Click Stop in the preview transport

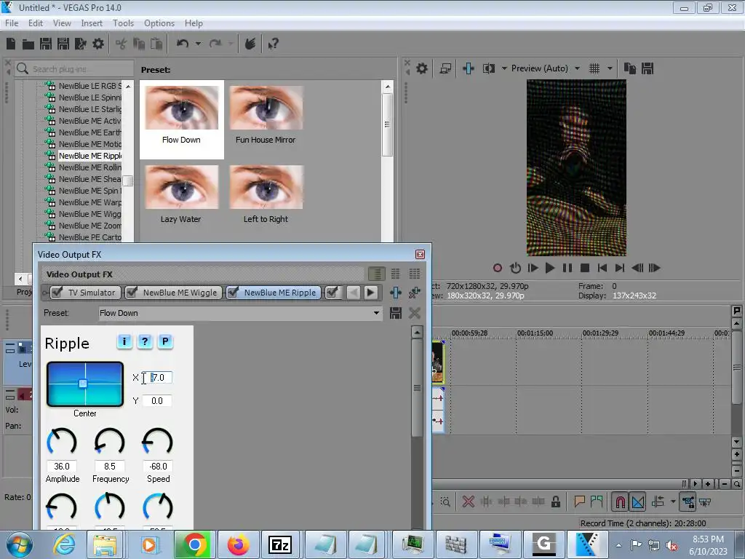click(585, 268)
